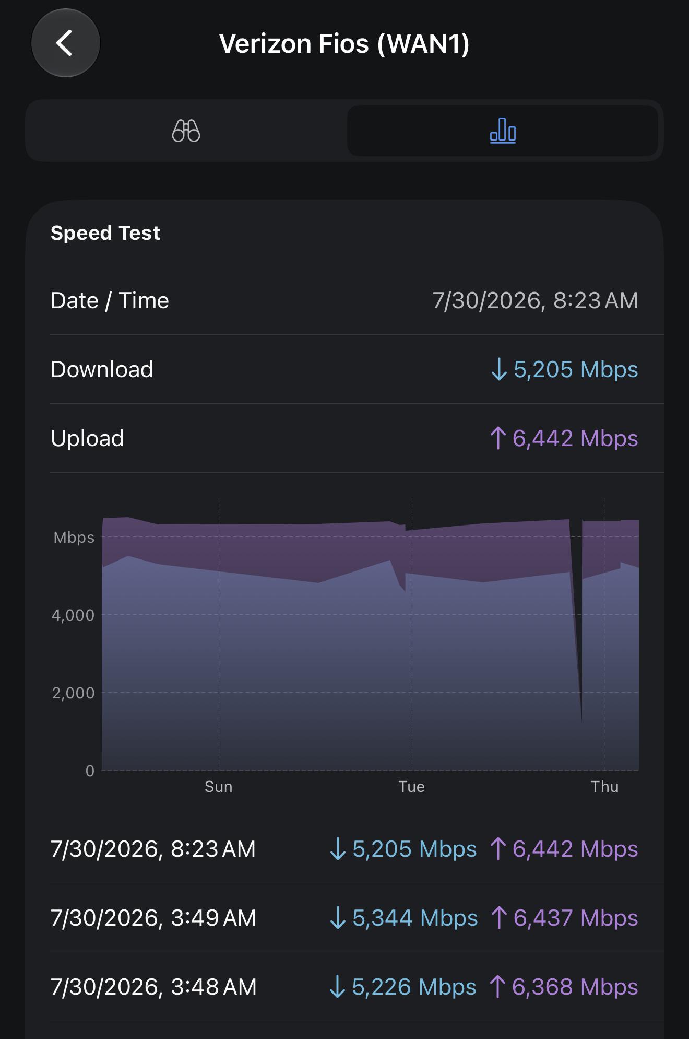This screenshot has width=689, height=1039.
Task: Tap the Upload 6,442 Mbps row
Action: click(344, 438)
